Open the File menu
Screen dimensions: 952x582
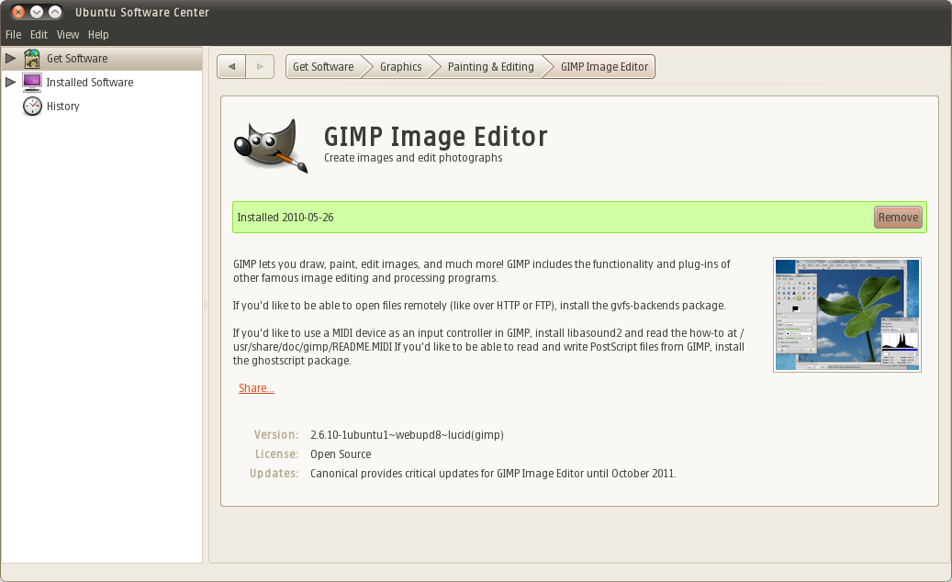[x=13, y=35]
